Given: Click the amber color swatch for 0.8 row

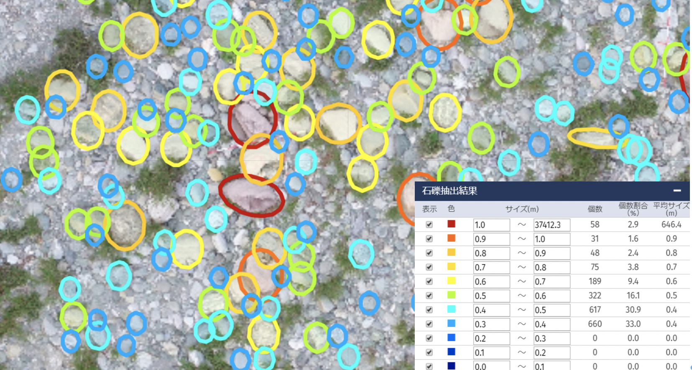Looking at the screenshot, I should (451, 253).
